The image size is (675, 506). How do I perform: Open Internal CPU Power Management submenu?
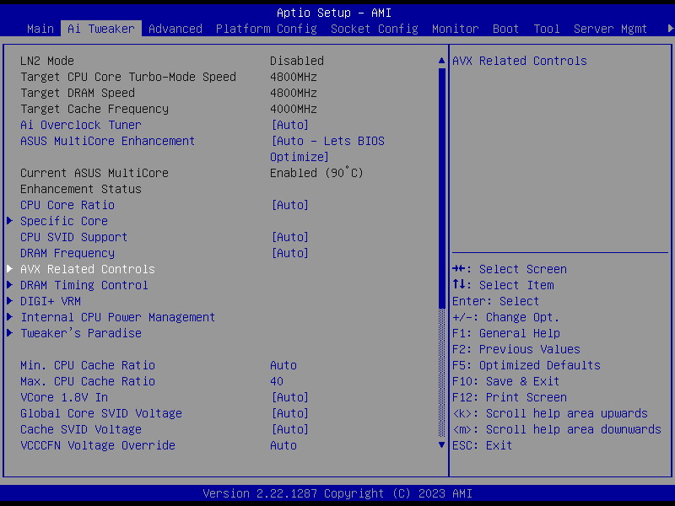pos(118,318)
